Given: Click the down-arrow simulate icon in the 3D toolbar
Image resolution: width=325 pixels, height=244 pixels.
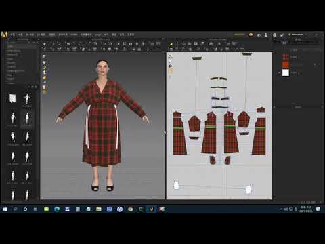Looking at the screenshot, I should (45, 44).
